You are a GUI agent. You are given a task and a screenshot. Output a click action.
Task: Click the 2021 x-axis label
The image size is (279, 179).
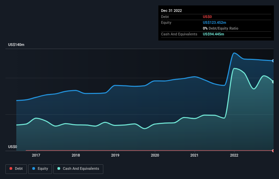pyautogui.click(x=194, y=155)
